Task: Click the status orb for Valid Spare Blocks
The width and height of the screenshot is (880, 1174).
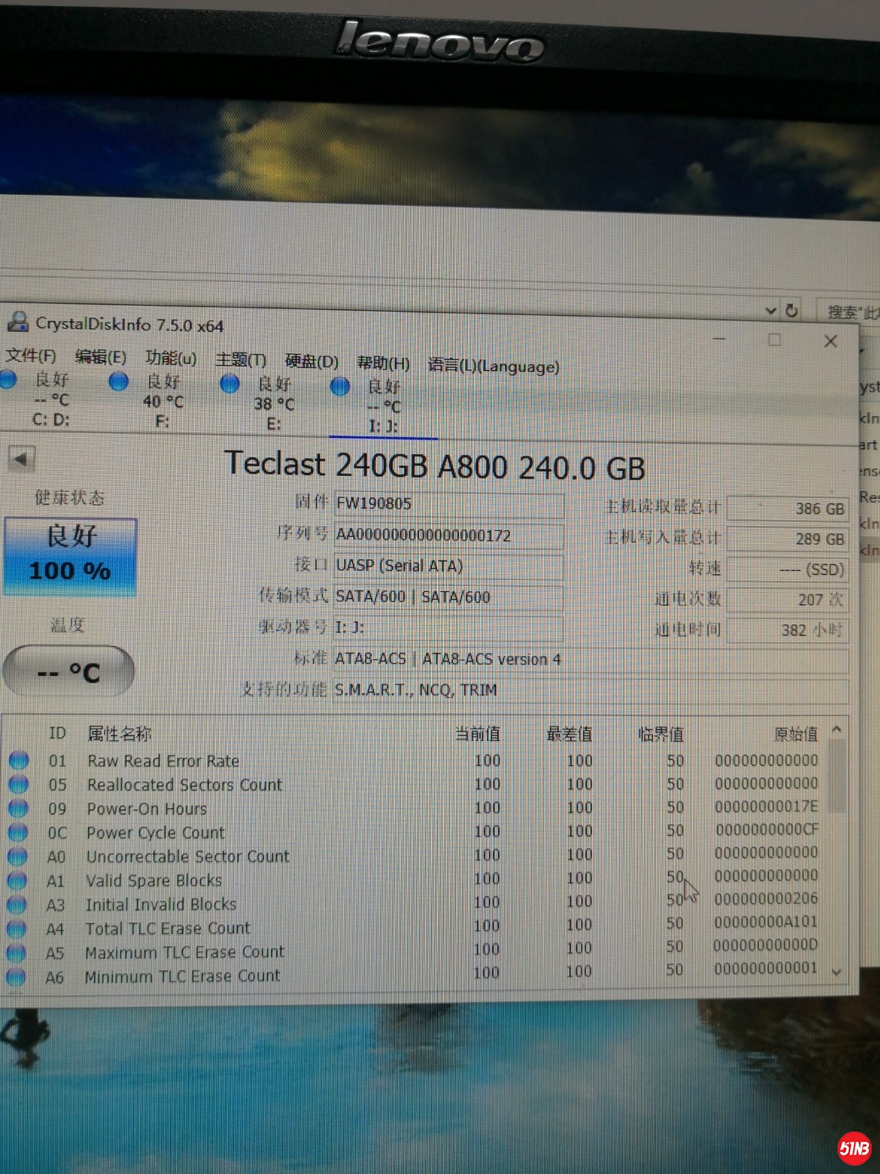Action: click(17, 881)
